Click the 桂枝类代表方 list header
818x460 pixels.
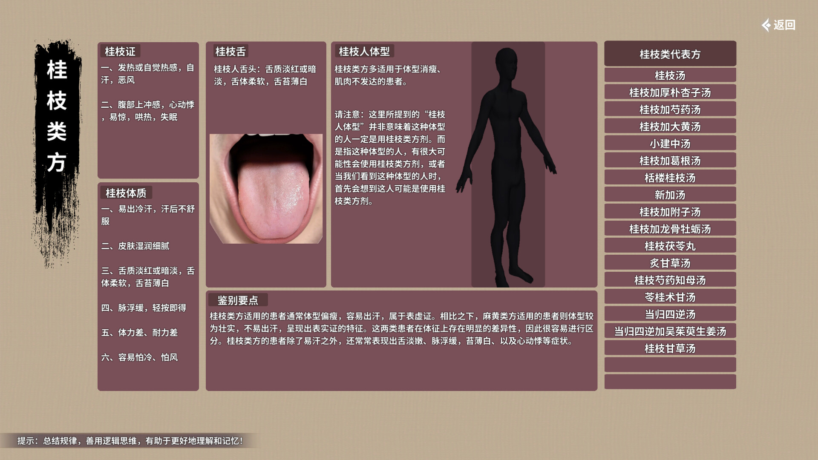tap(670, 54)
